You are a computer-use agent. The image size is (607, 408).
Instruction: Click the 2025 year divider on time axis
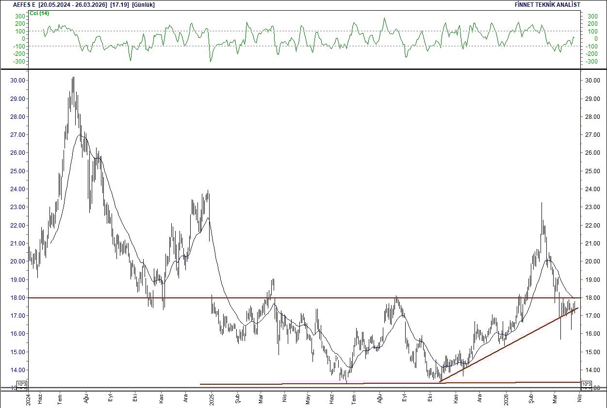click(x=213, y=399)
